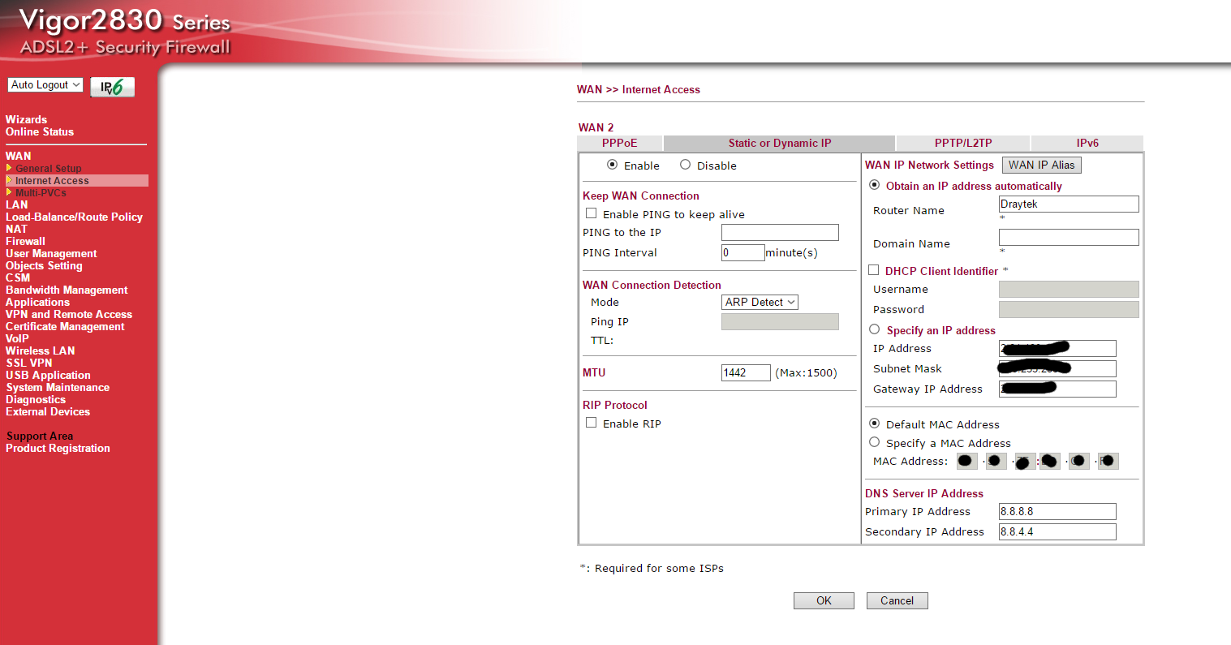This screenshot has width=1231, height=645.
Task: Open System Maintenance menu
Action: pos(58,387)
